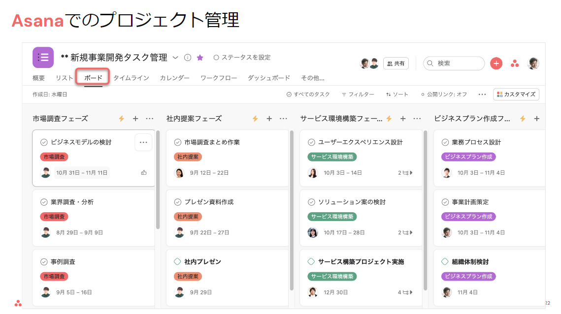Click 公開リンク: オフ setting

point(444,94)
